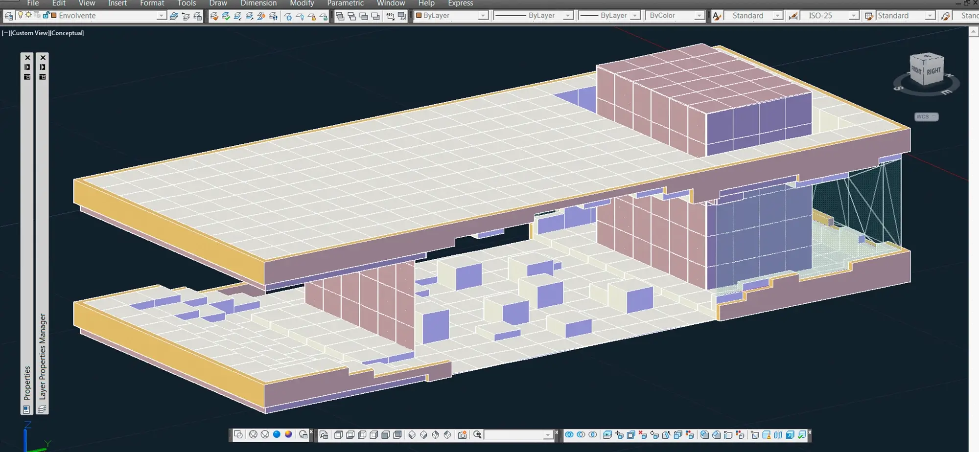Toggle layer freeze sun icon
The width and height of the screenshot is (979, 452).
tap(28, 15)
